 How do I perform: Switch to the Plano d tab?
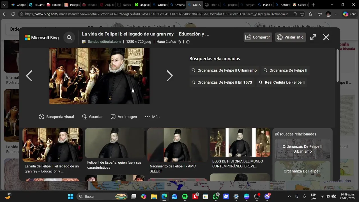[265, 5]
